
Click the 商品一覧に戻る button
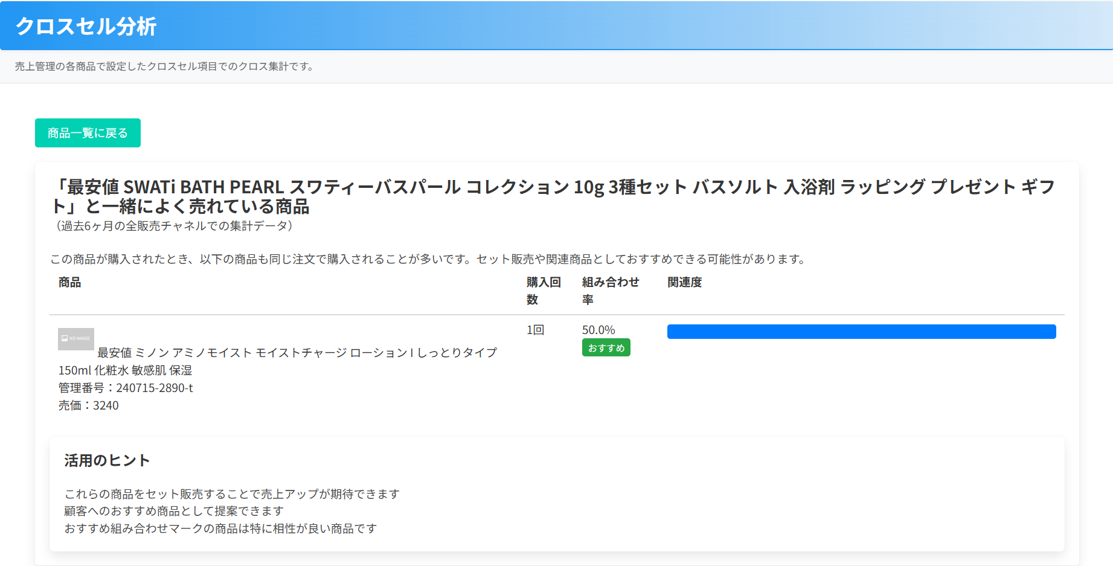point(88,133)
